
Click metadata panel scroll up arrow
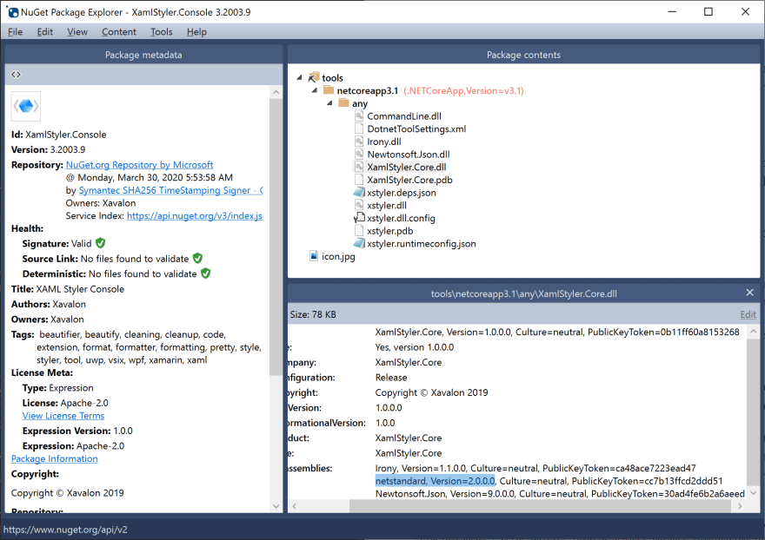[276, 92]
